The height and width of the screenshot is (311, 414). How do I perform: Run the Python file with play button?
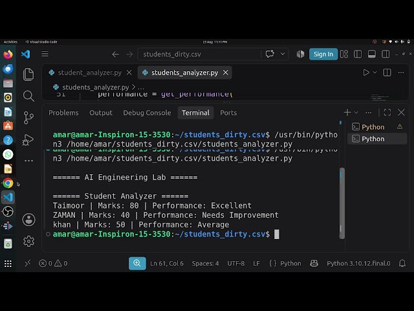(366, 73)
